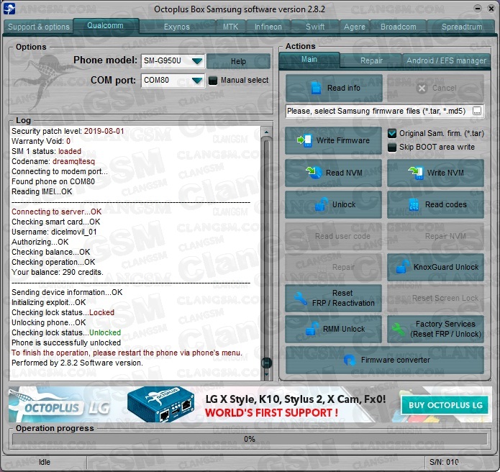Open the Repair actions tab

(371, 60)
